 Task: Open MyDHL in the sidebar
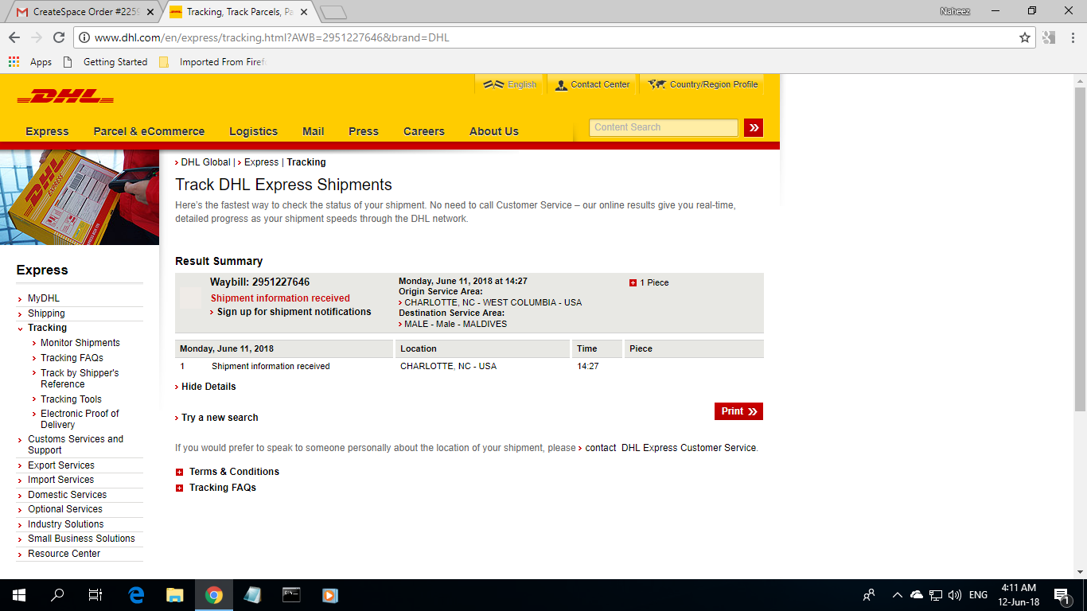(x=44, y=298)
